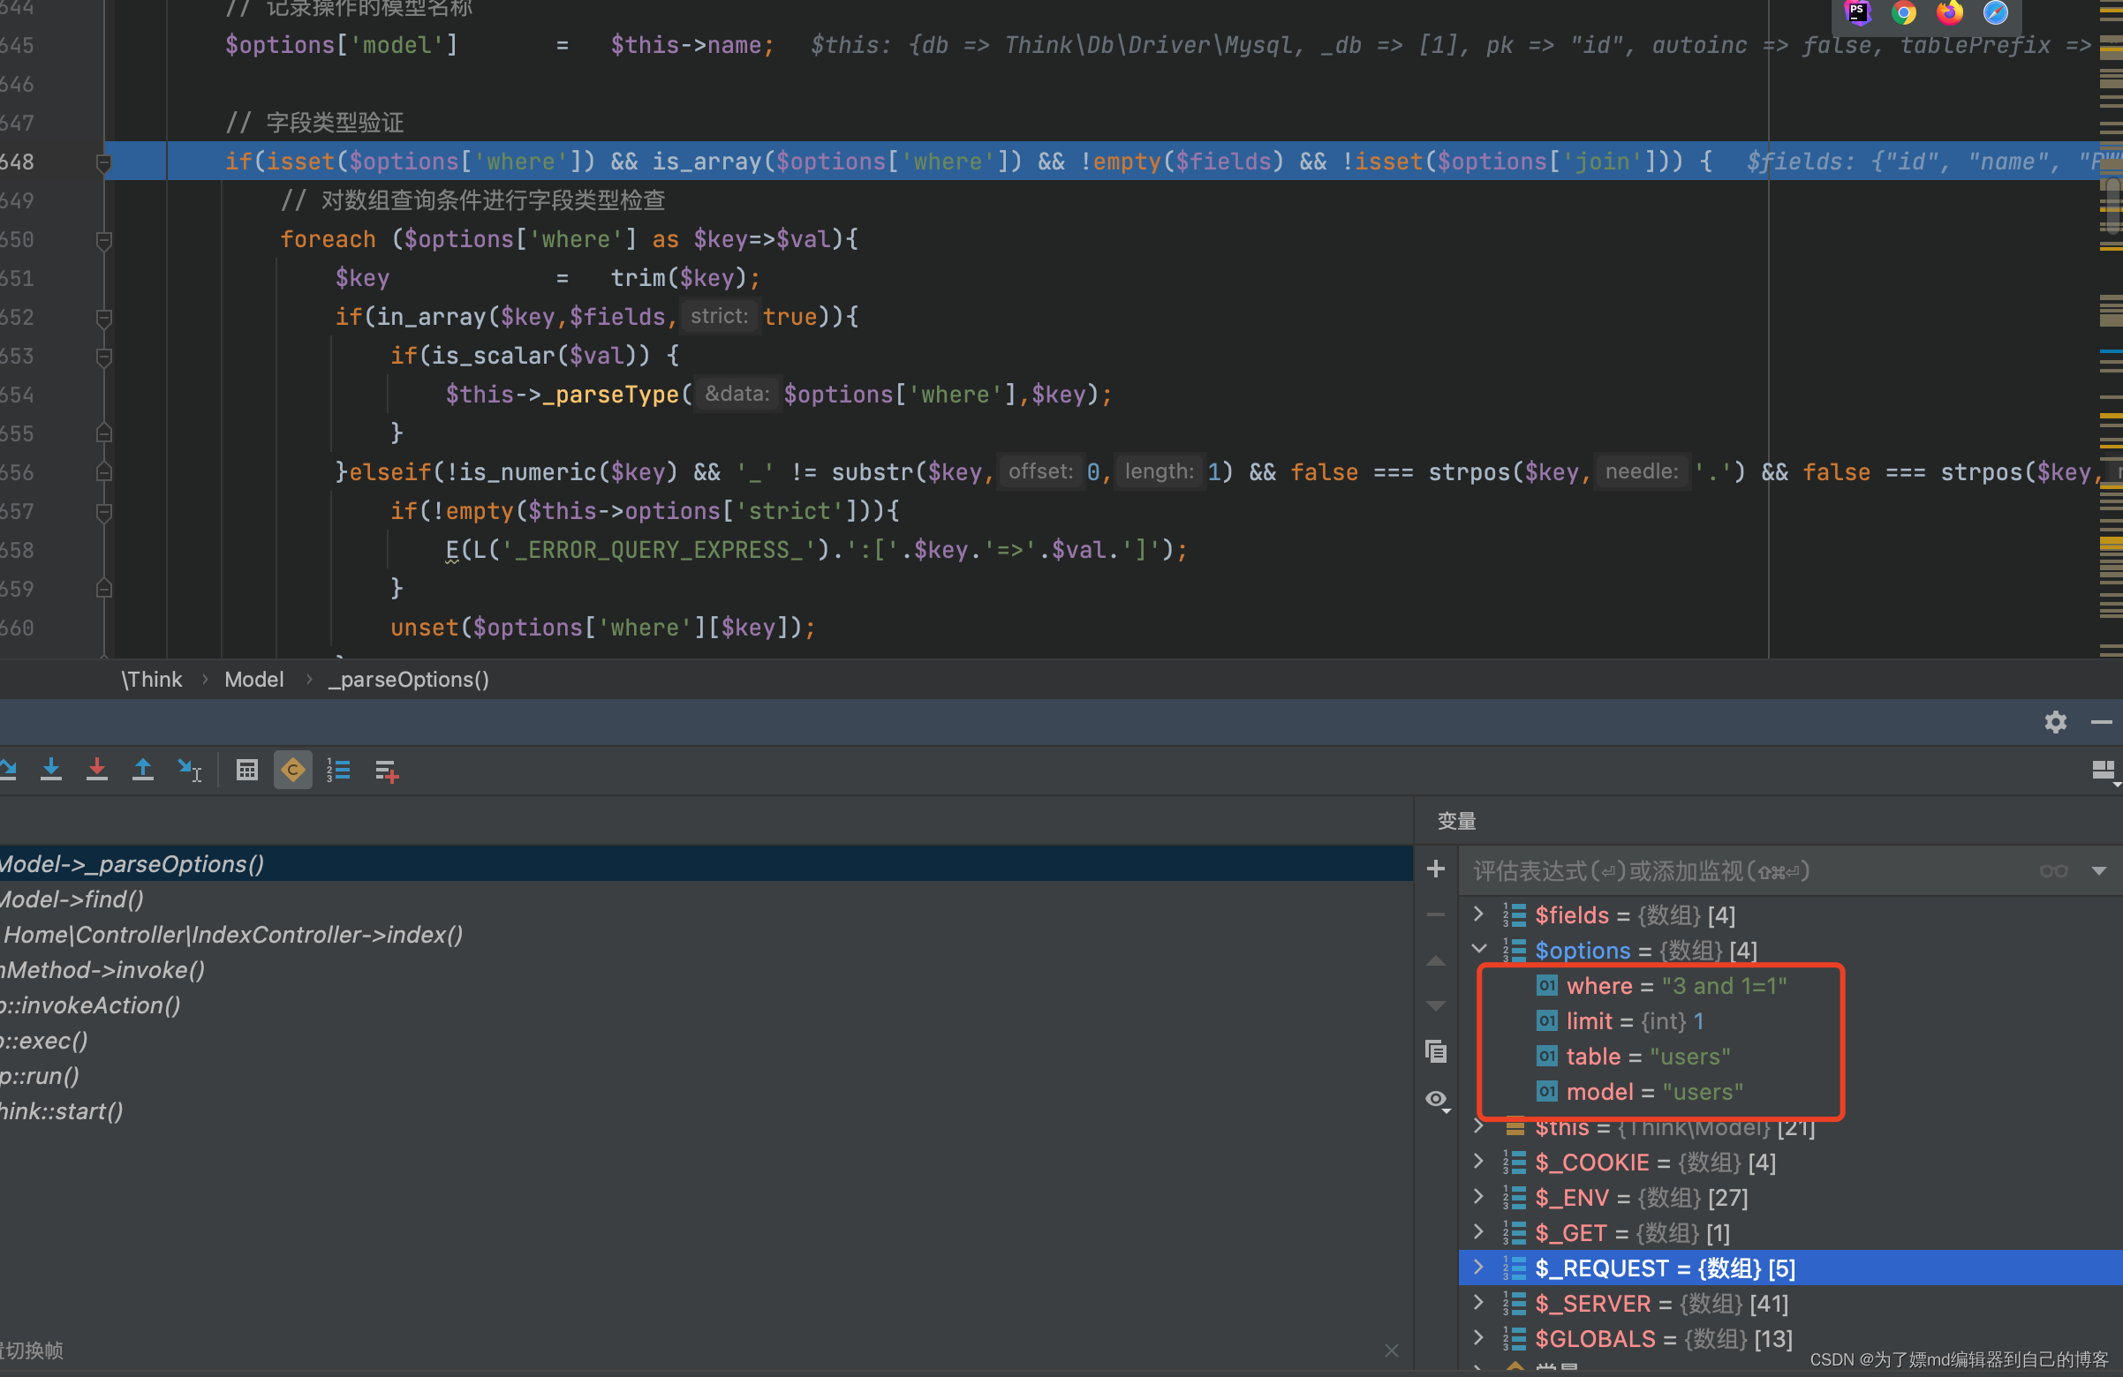Click the Model breadcrumb item
The image size is (2123, 1377).
pyautogui.click(x=253, y=680)
